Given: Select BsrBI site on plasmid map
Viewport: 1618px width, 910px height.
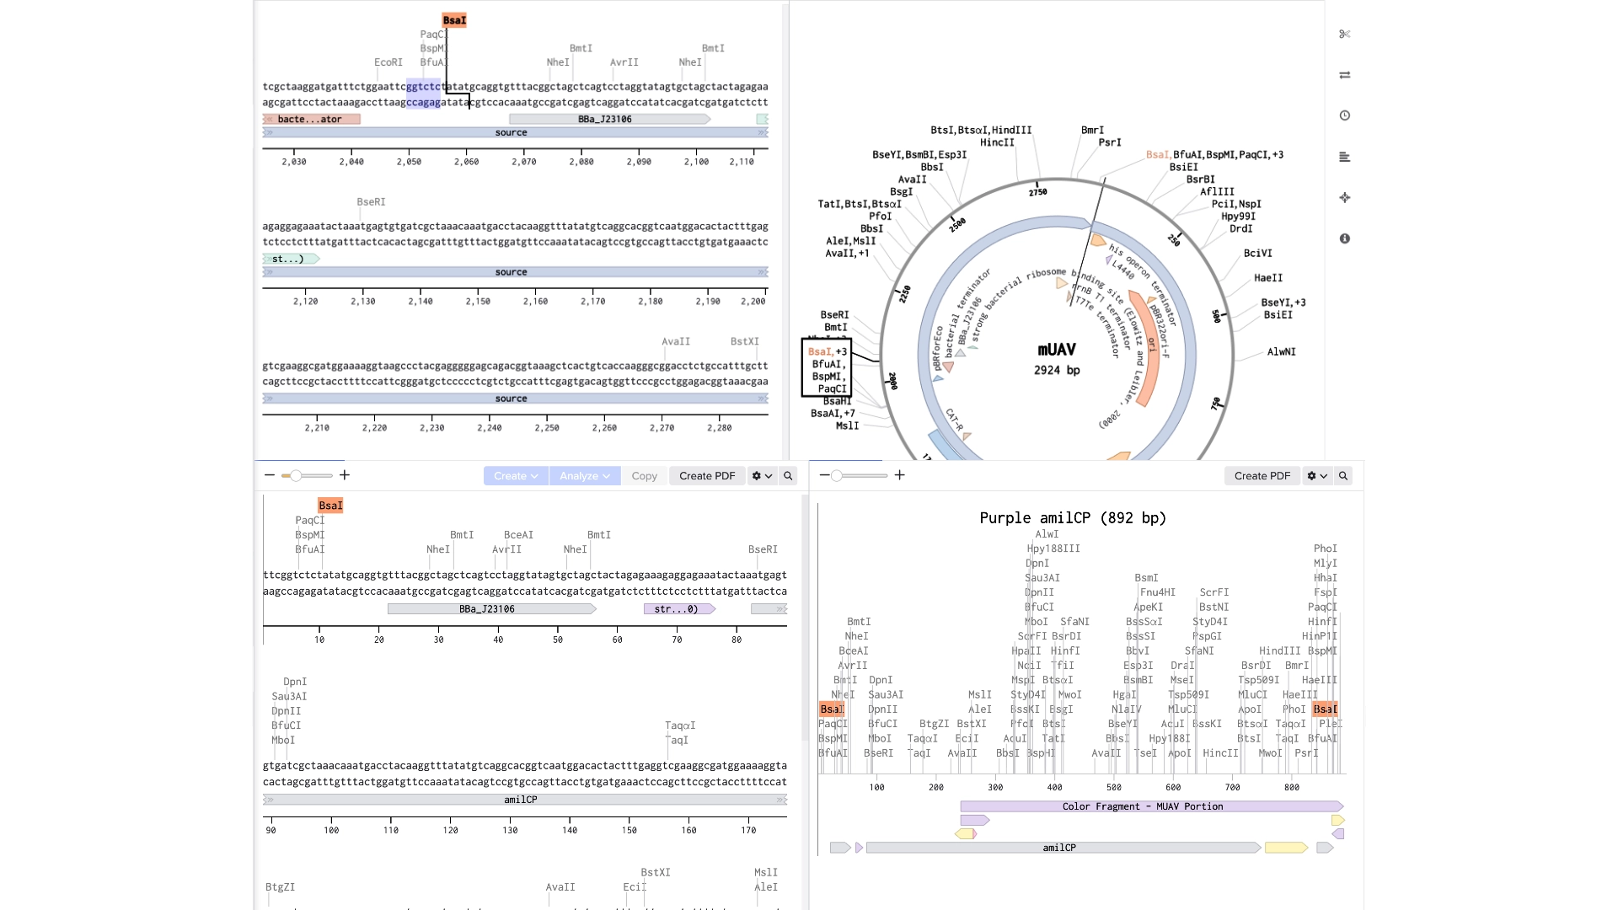Looking at the screenshot, I should pyautogui.click(x=1201, y=179).
